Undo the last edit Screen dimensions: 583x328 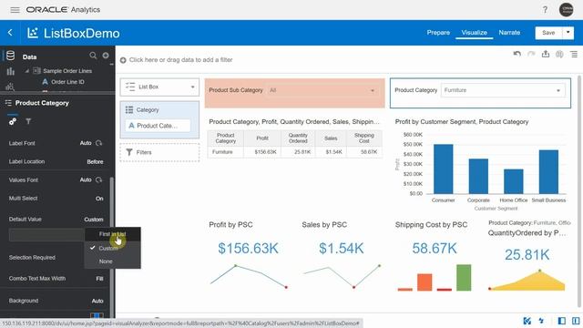click(x=517, y=54)
